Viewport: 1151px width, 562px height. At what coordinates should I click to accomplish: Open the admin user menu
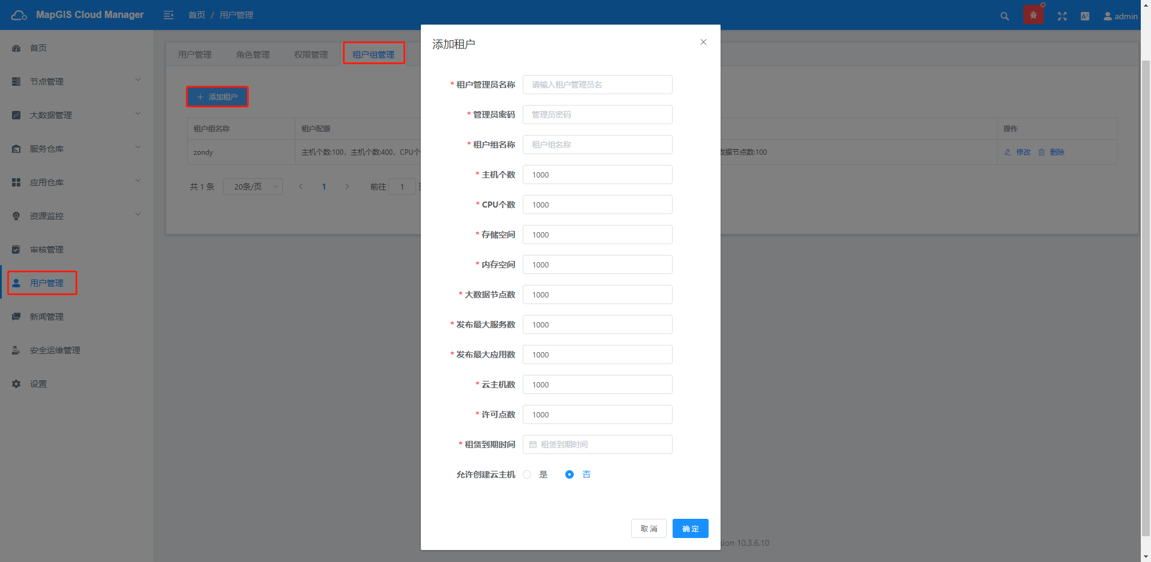coord(1120,16)
